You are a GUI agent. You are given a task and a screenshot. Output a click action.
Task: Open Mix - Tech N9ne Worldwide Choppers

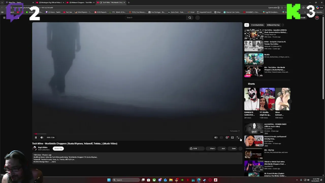[x=254, y=71]
